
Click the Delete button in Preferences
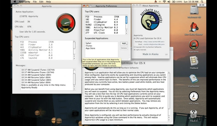pos(124,48)
